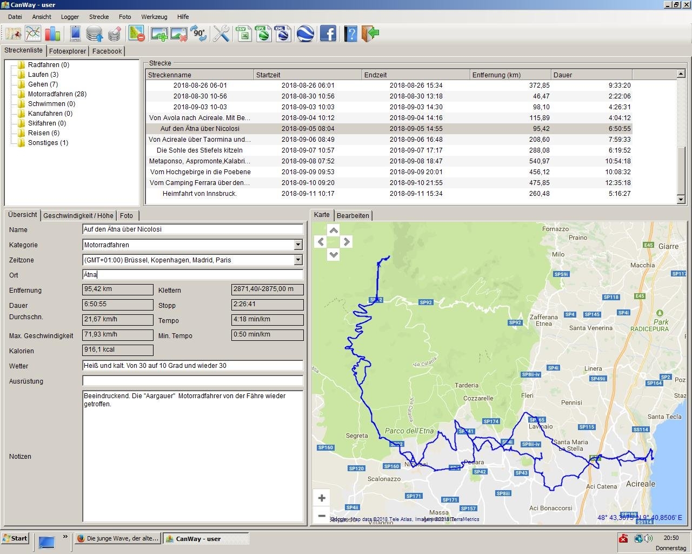Pan the map right with arrow button
The height and width of the screenshot is (554, 692).
347,242
